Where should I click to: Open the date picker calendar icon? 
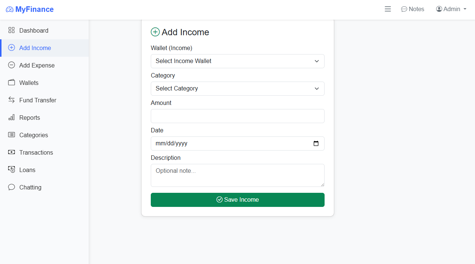316,143
